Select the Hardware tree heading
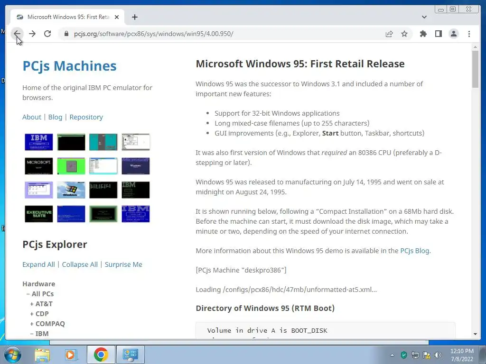Image resolution: width=486 pixels, height=364 pixels. pyautogui.click(x=39, y=284)
